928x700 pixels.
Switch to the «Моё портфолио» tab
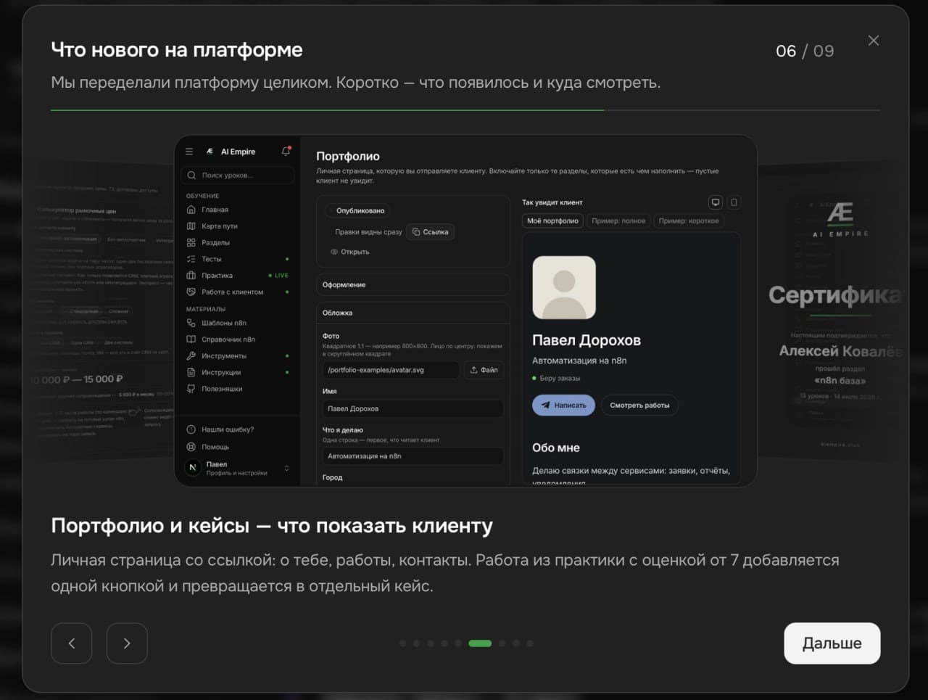553,221
